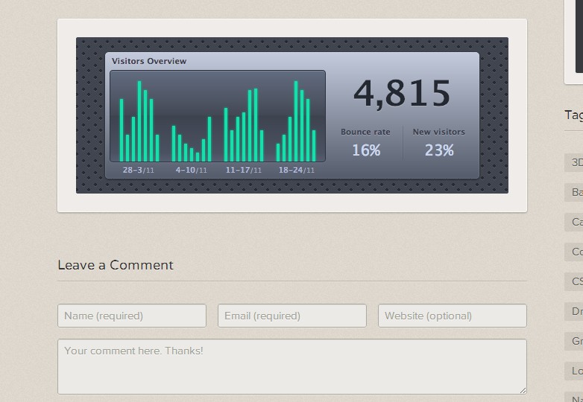Screen dimensions: 583x402
Task: Open the tag starting with 'Co'
Action: click(x=576, y=252)
